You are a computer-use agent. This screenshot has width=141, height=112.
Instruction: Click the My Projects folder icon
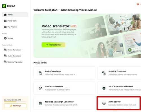pos(5,27)
